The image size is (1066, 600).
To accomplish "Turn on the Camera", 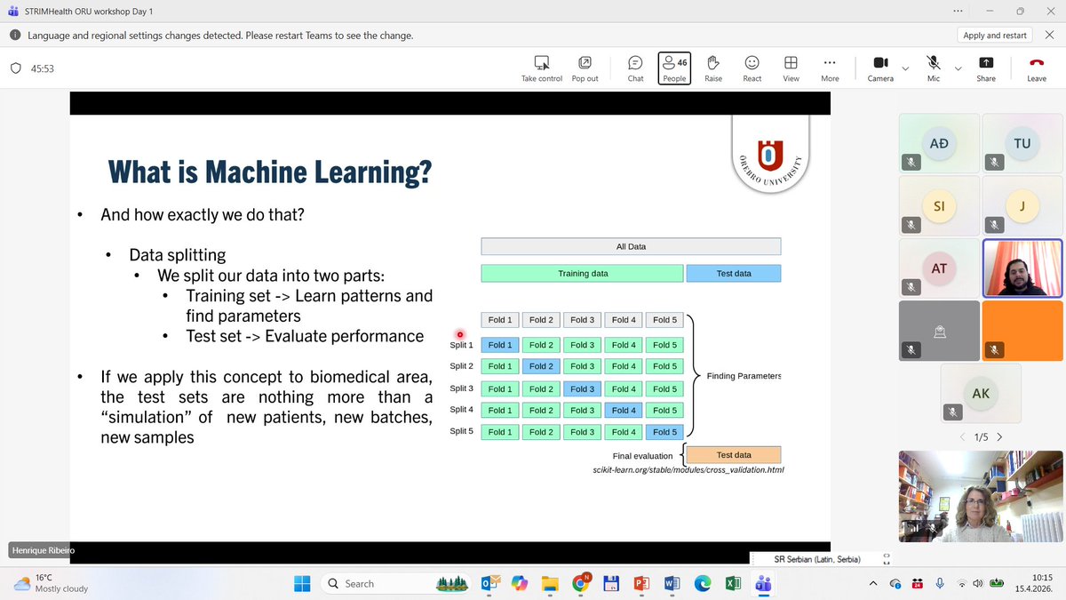I will 880,69.
